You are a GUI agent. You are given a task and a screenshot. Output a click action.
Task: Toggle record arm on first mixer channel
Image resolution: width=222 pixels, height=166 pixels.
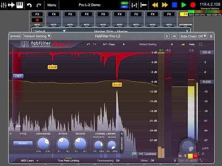point(37,20)
